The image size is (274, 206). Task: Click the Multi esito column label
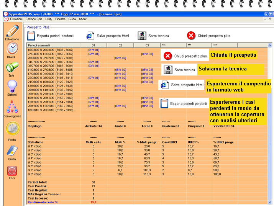(94, 142)
